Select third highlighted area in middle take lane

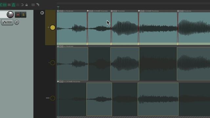193,64
